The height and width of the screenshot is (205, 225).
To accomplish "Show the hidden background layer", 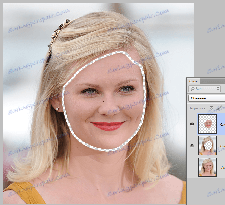I will pos(192,167).
